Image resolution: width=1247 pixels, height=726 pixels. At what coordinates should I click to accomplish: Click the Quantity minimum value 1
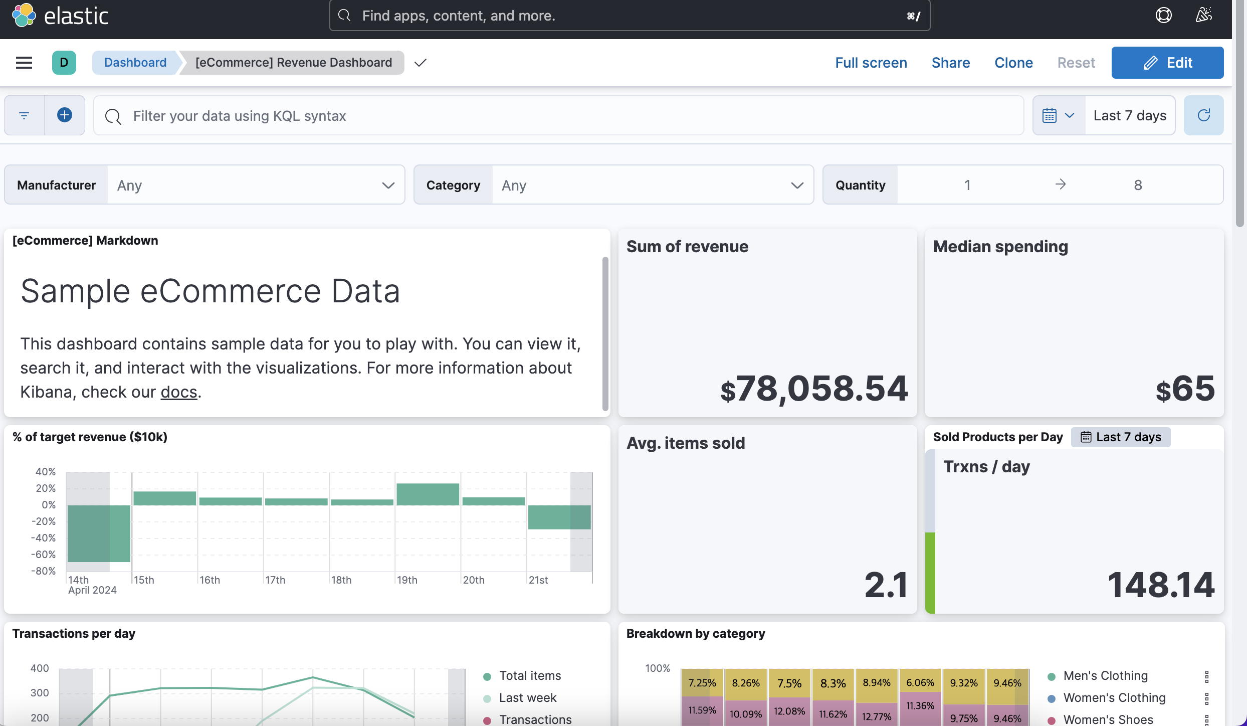pos(967,185)
